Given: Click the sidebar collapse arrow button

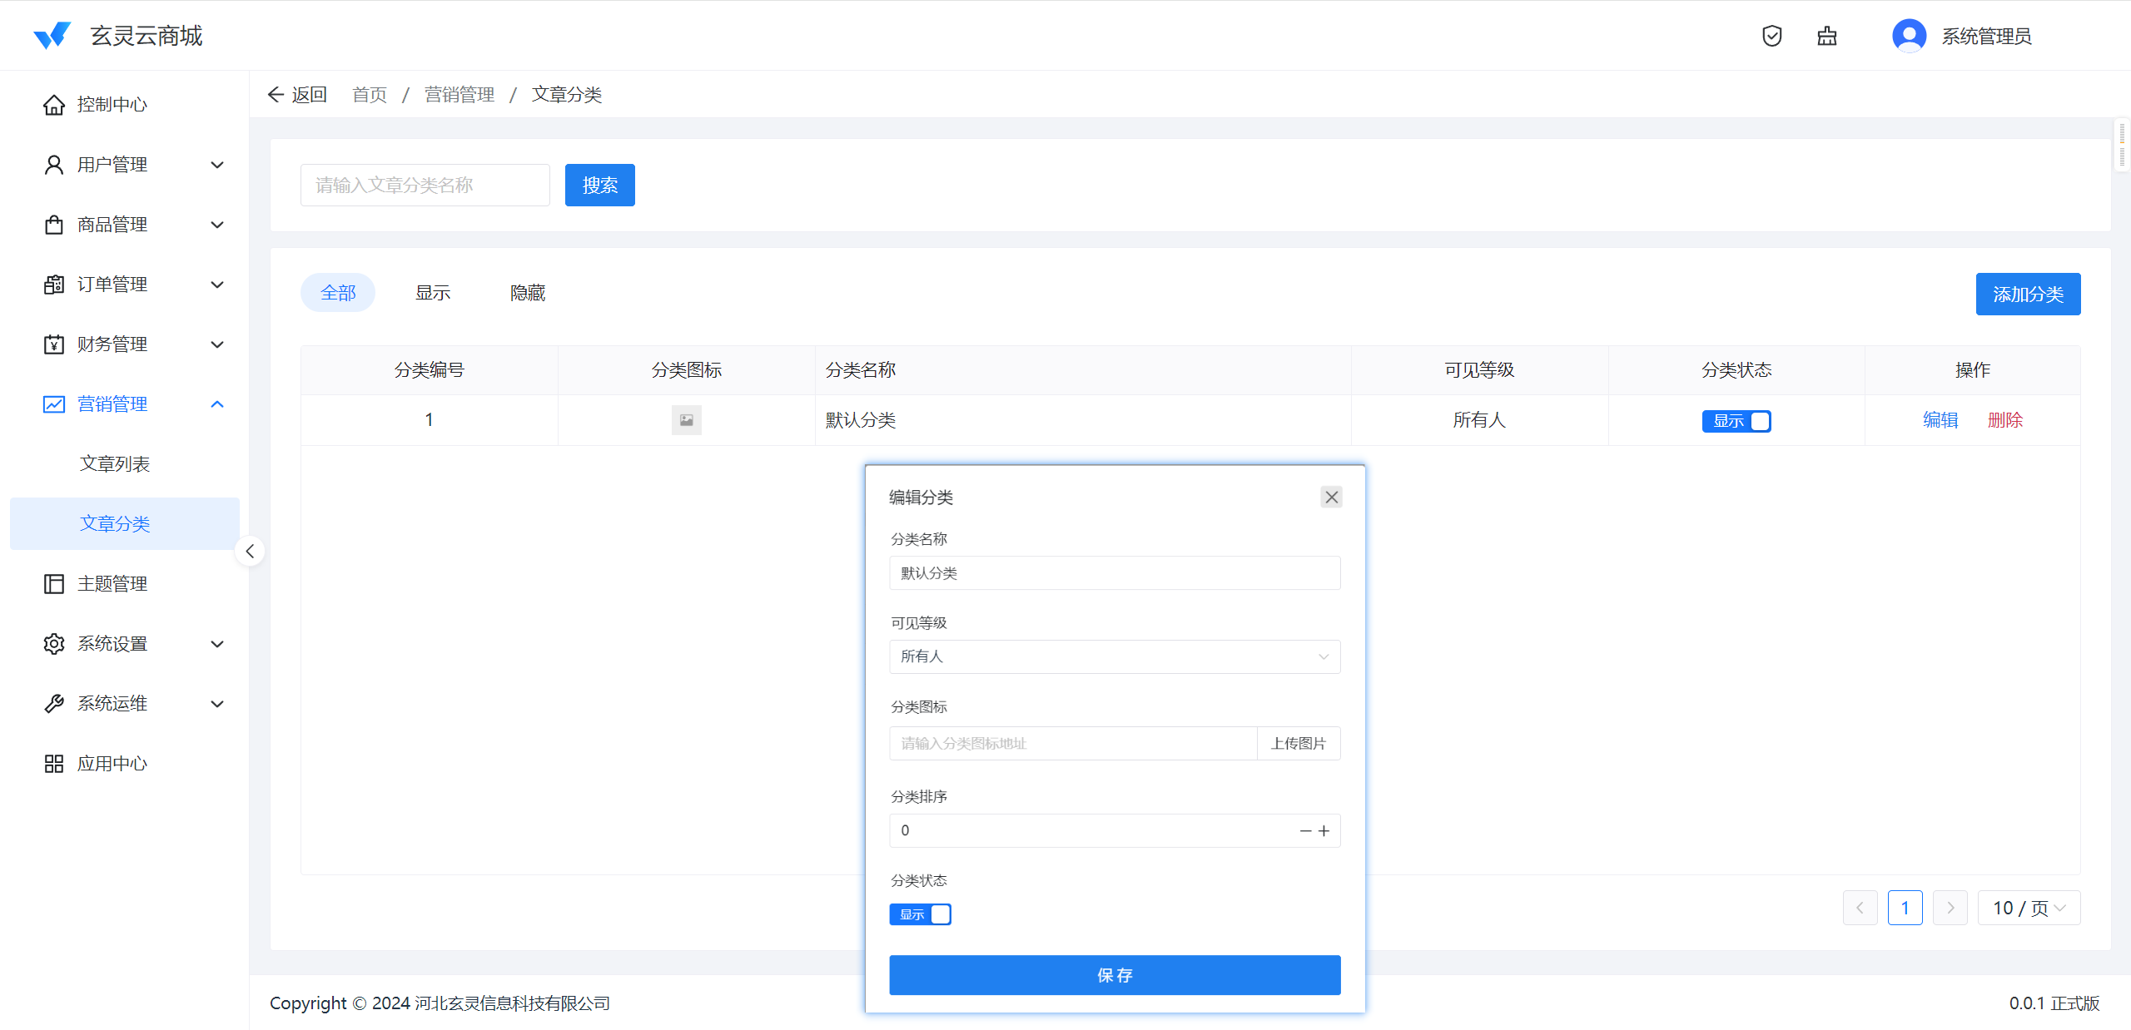Looking at the screenshot, I should [250, 551].
